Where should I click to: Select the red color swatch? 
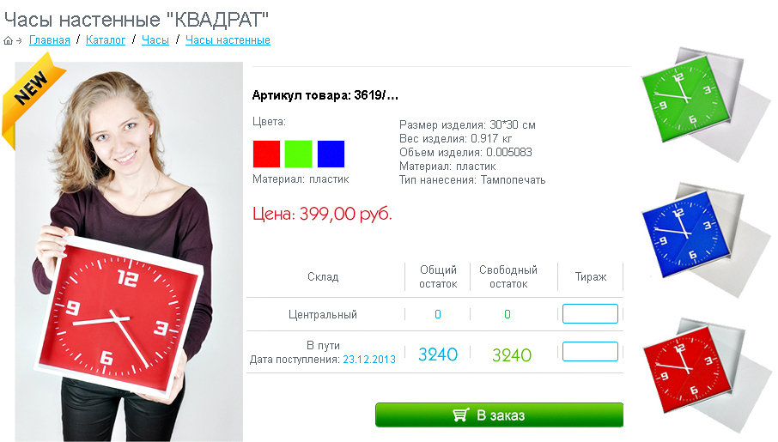[x=266, y=154]
